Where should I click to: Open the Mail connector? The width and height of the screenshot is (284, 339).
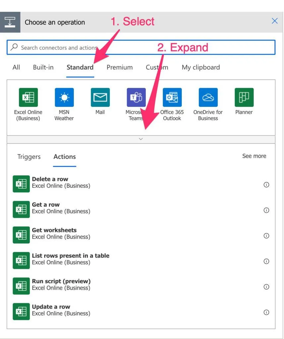(x=100, y=97)
